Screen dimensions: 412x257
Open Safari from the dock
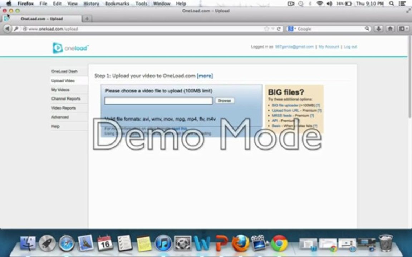[x=66, y=243]
